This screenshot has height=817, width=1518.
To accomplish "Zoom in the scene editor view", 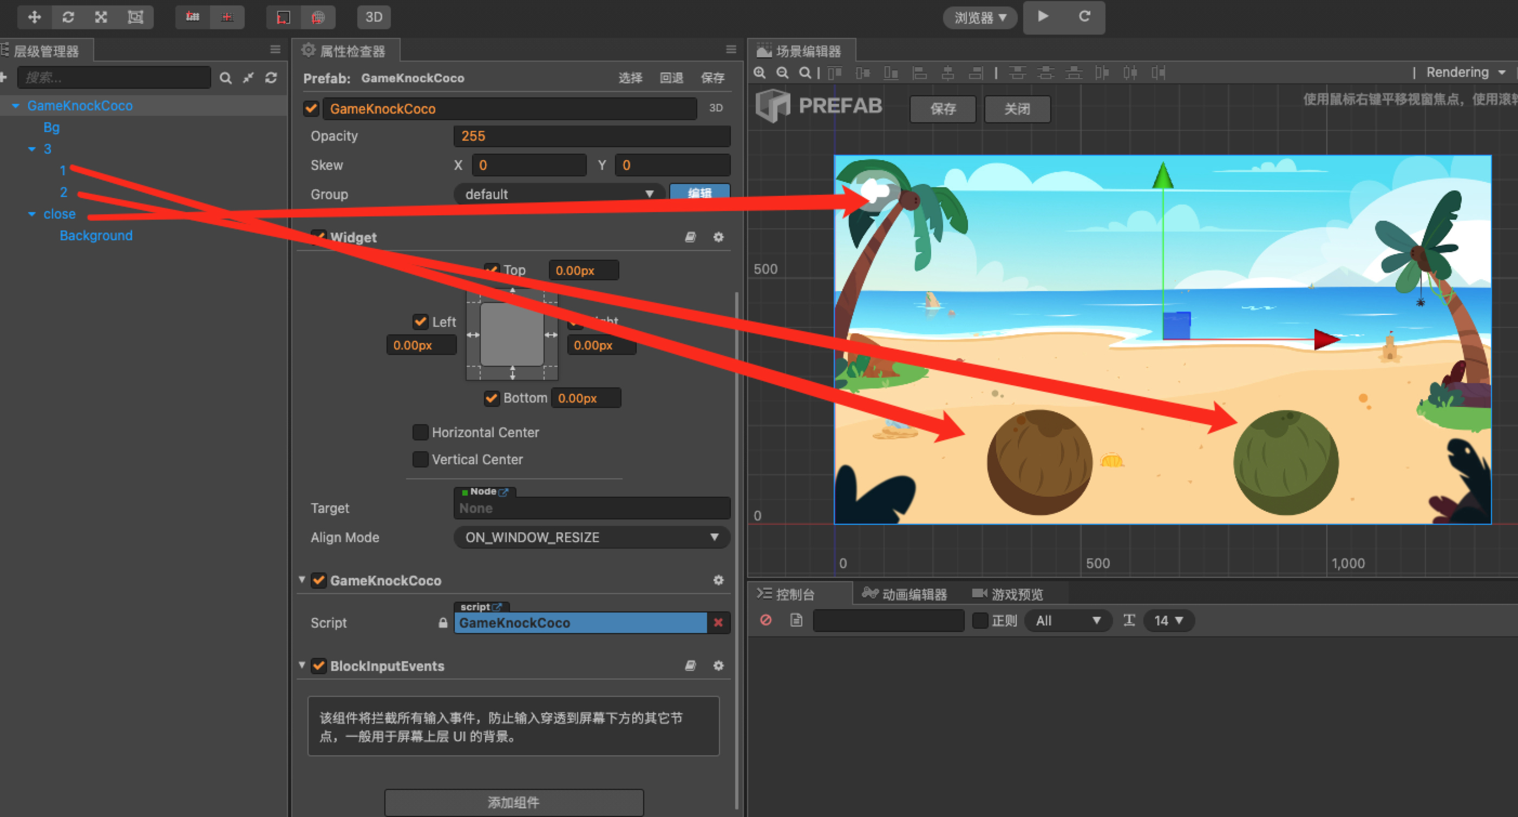I will click(x=760, y=73).
